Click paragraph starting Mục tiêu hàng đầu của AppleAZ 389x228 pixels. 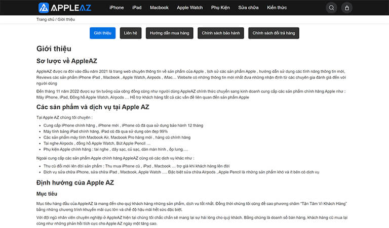click(191, 206)
